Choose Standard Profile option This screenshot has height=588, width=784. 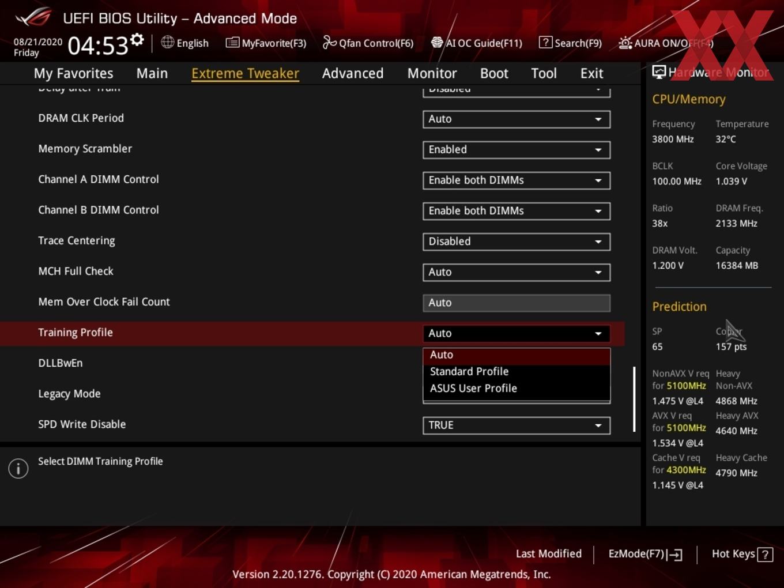click(516, 372)
